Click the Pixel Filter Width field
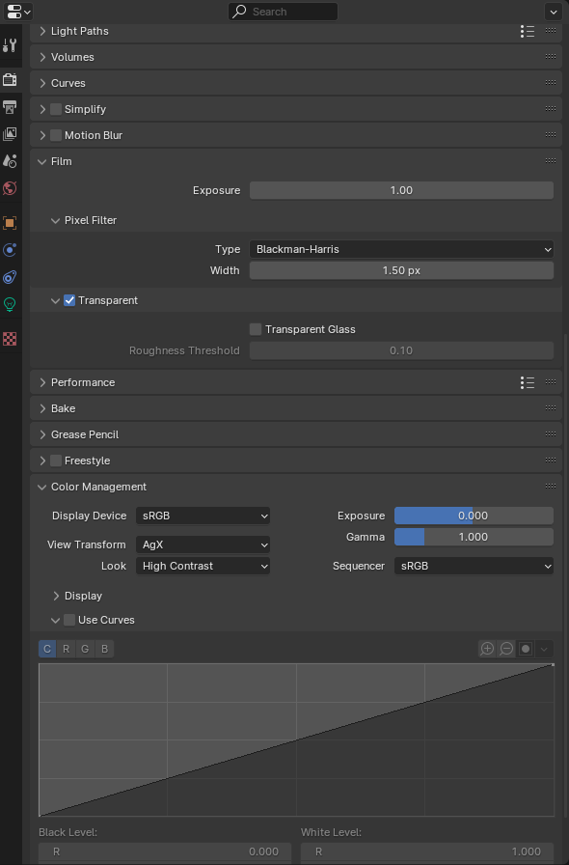 tap(401, 271)
